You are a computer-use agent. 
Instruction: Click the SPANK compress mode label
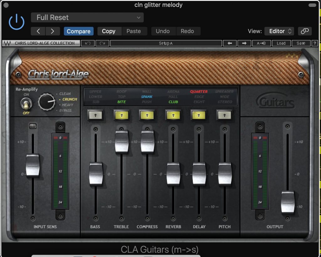(147, 97)
